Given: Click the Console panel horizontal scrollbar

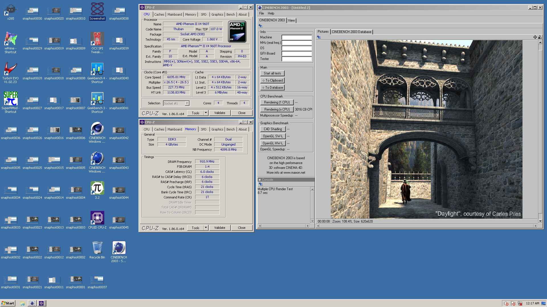Looking at the screenshot, I should [x=283, y=226].
